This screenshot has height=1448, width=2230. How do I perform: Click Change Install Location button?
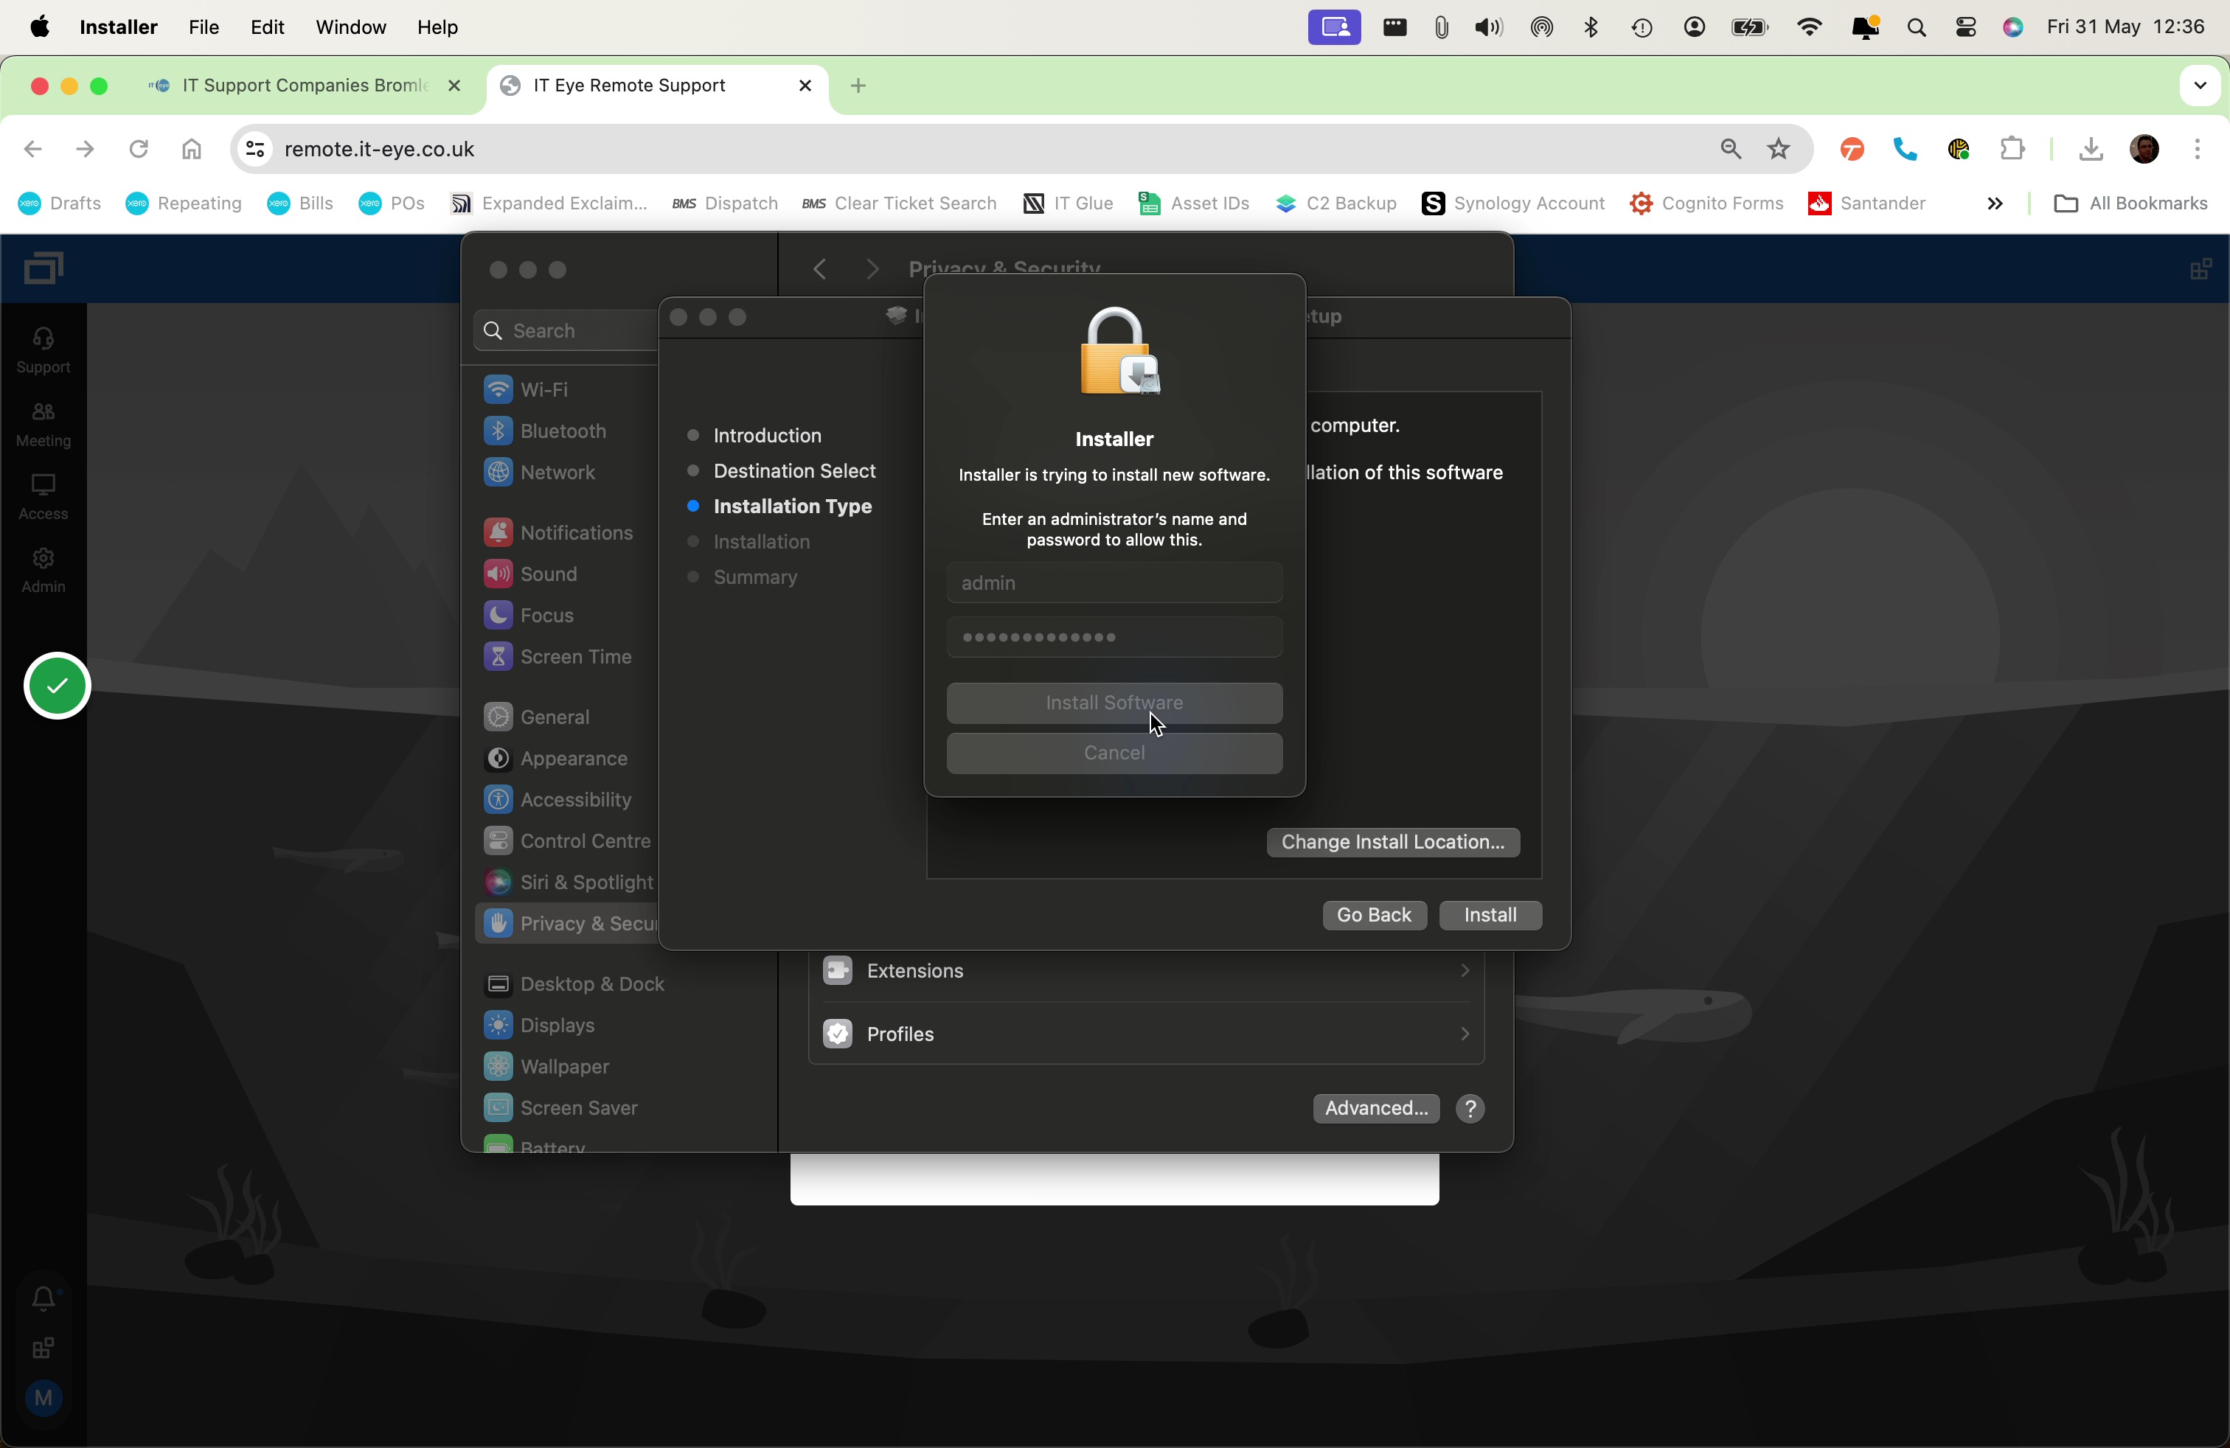(1393, 842)
